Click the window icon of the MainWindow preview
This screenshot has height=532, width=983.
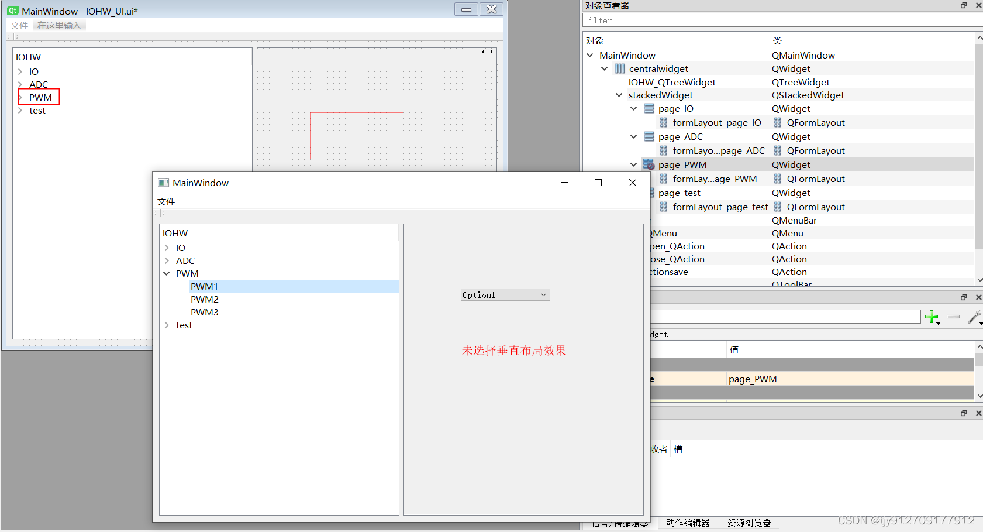[164, 183]
